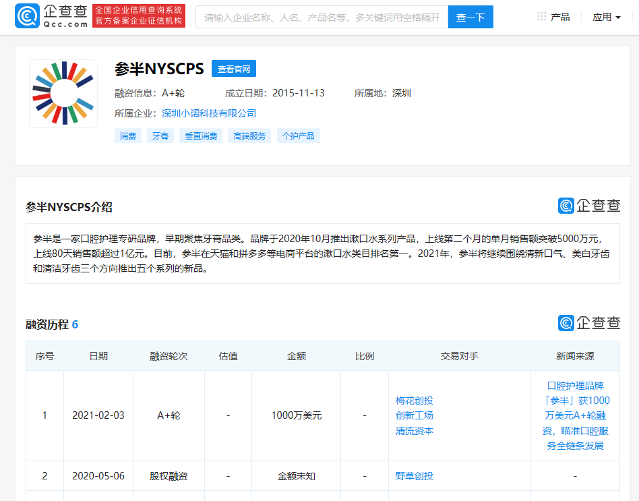Select the 牙膏 tag
Image resolution: width=639 pixels, height=501 pixels.
160,136
